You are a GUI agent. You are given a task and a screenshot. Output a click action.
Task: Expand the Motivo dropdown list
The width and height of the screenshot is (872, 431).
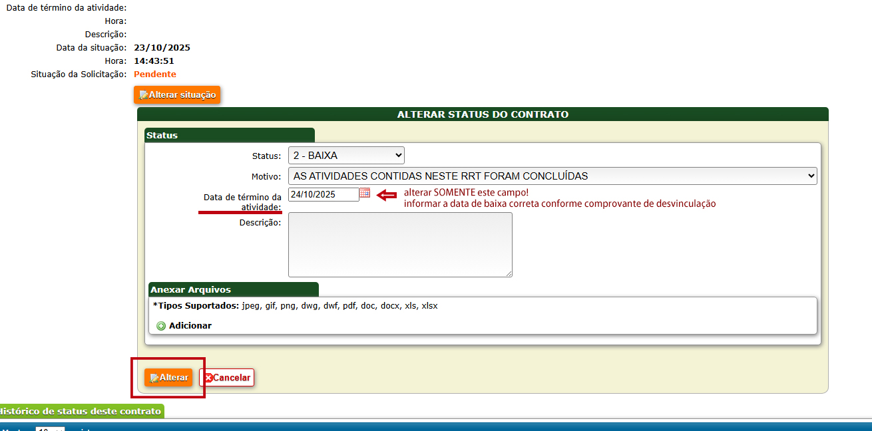[x=552, y=176]
